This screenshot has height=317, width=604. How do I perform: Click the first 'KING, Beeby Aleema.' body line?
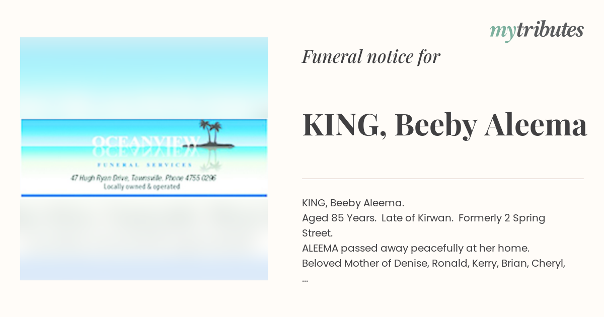click(353, 203)
